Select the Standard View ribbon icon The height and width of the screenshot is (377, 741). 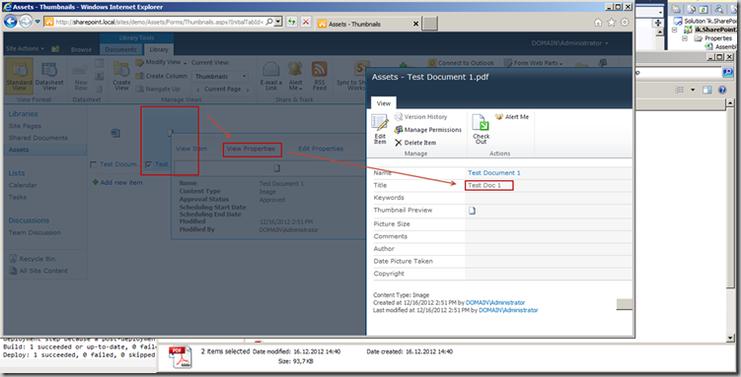coord(20,76)
